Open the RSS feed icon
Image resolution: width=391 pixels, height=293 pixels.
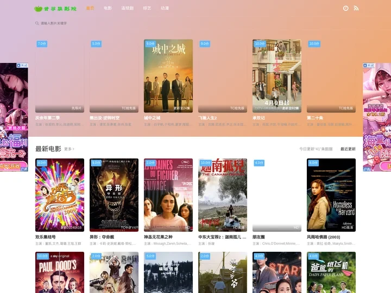pos(356,8)
